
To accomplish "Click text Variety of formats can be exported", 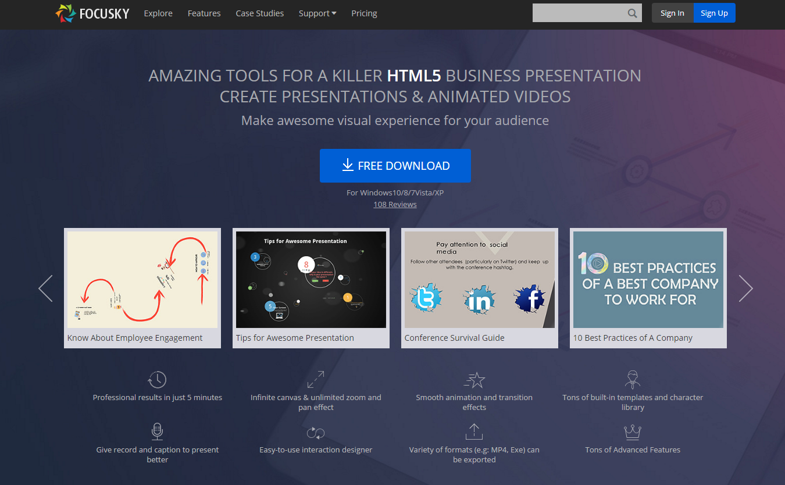I will pyautogui.click(x=474, y=455).
